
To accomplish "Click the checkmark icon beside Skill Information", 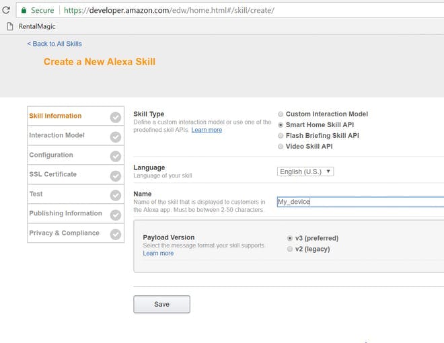I will click(116, 117).
